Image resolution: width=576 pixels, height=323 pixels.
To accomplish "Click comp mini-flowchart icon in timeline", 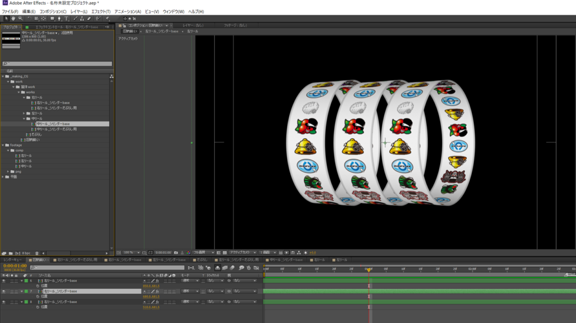I will (x=191, y=268).
